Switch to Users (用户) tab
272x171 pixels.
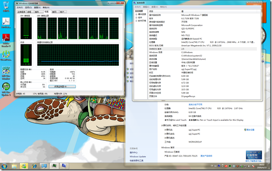(62, 12)
